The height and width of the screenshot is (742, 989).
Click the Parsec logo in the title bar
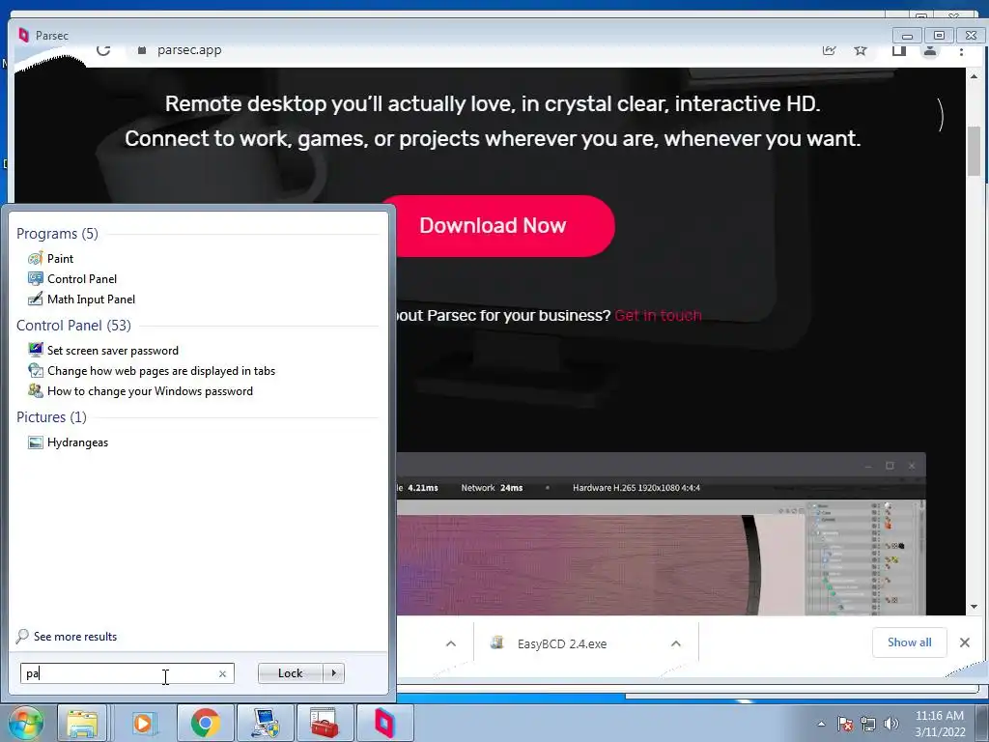tap(24, 36)
